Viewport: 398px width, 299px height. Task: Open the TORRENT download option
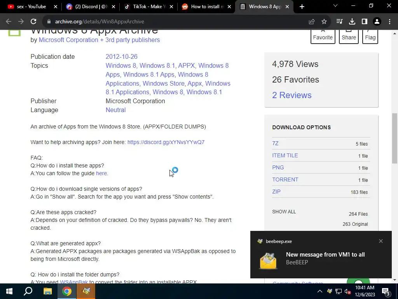click(x=285, y=179)
